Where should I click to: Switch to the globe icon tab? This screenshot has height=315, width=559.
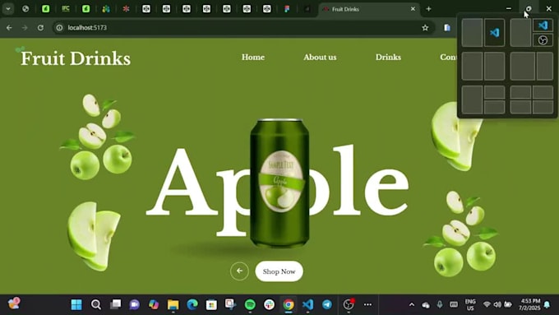pyautogui.click(x=25, y=9)
